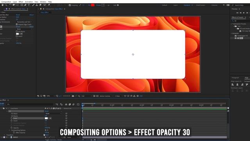The image size is (250, 141).
Task: Collapse the Animation Presets folder
Action: [232, 24]
